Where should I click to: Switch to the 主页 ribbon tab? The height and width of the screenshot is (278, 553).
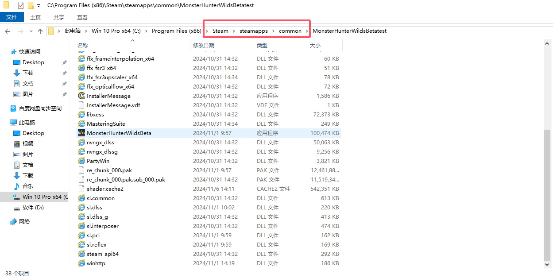tap(35, 17)
